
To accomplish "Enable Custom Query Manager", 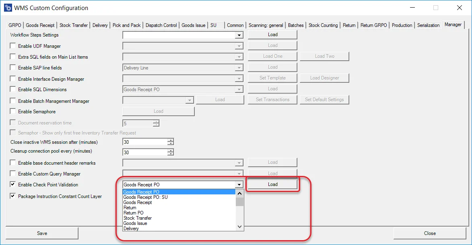I will coord(12,174).
